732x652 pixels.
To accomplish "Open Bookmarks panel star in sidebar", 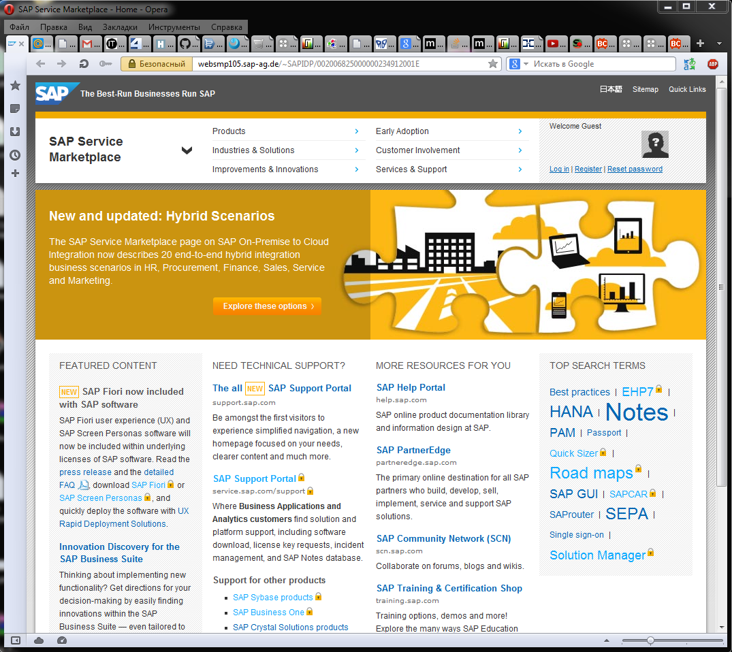I will pos(16,85).
